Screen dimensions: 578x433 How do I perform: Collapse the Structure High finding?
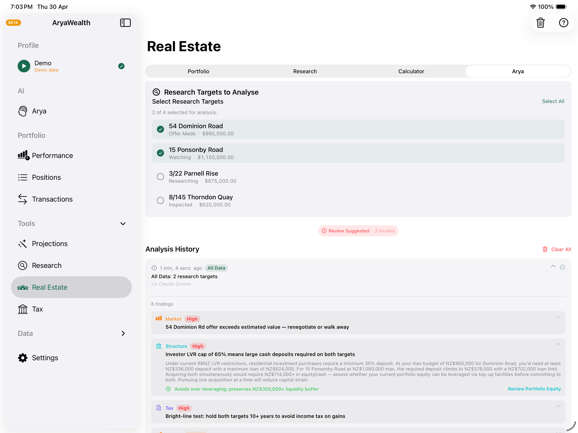pos(558,344)
